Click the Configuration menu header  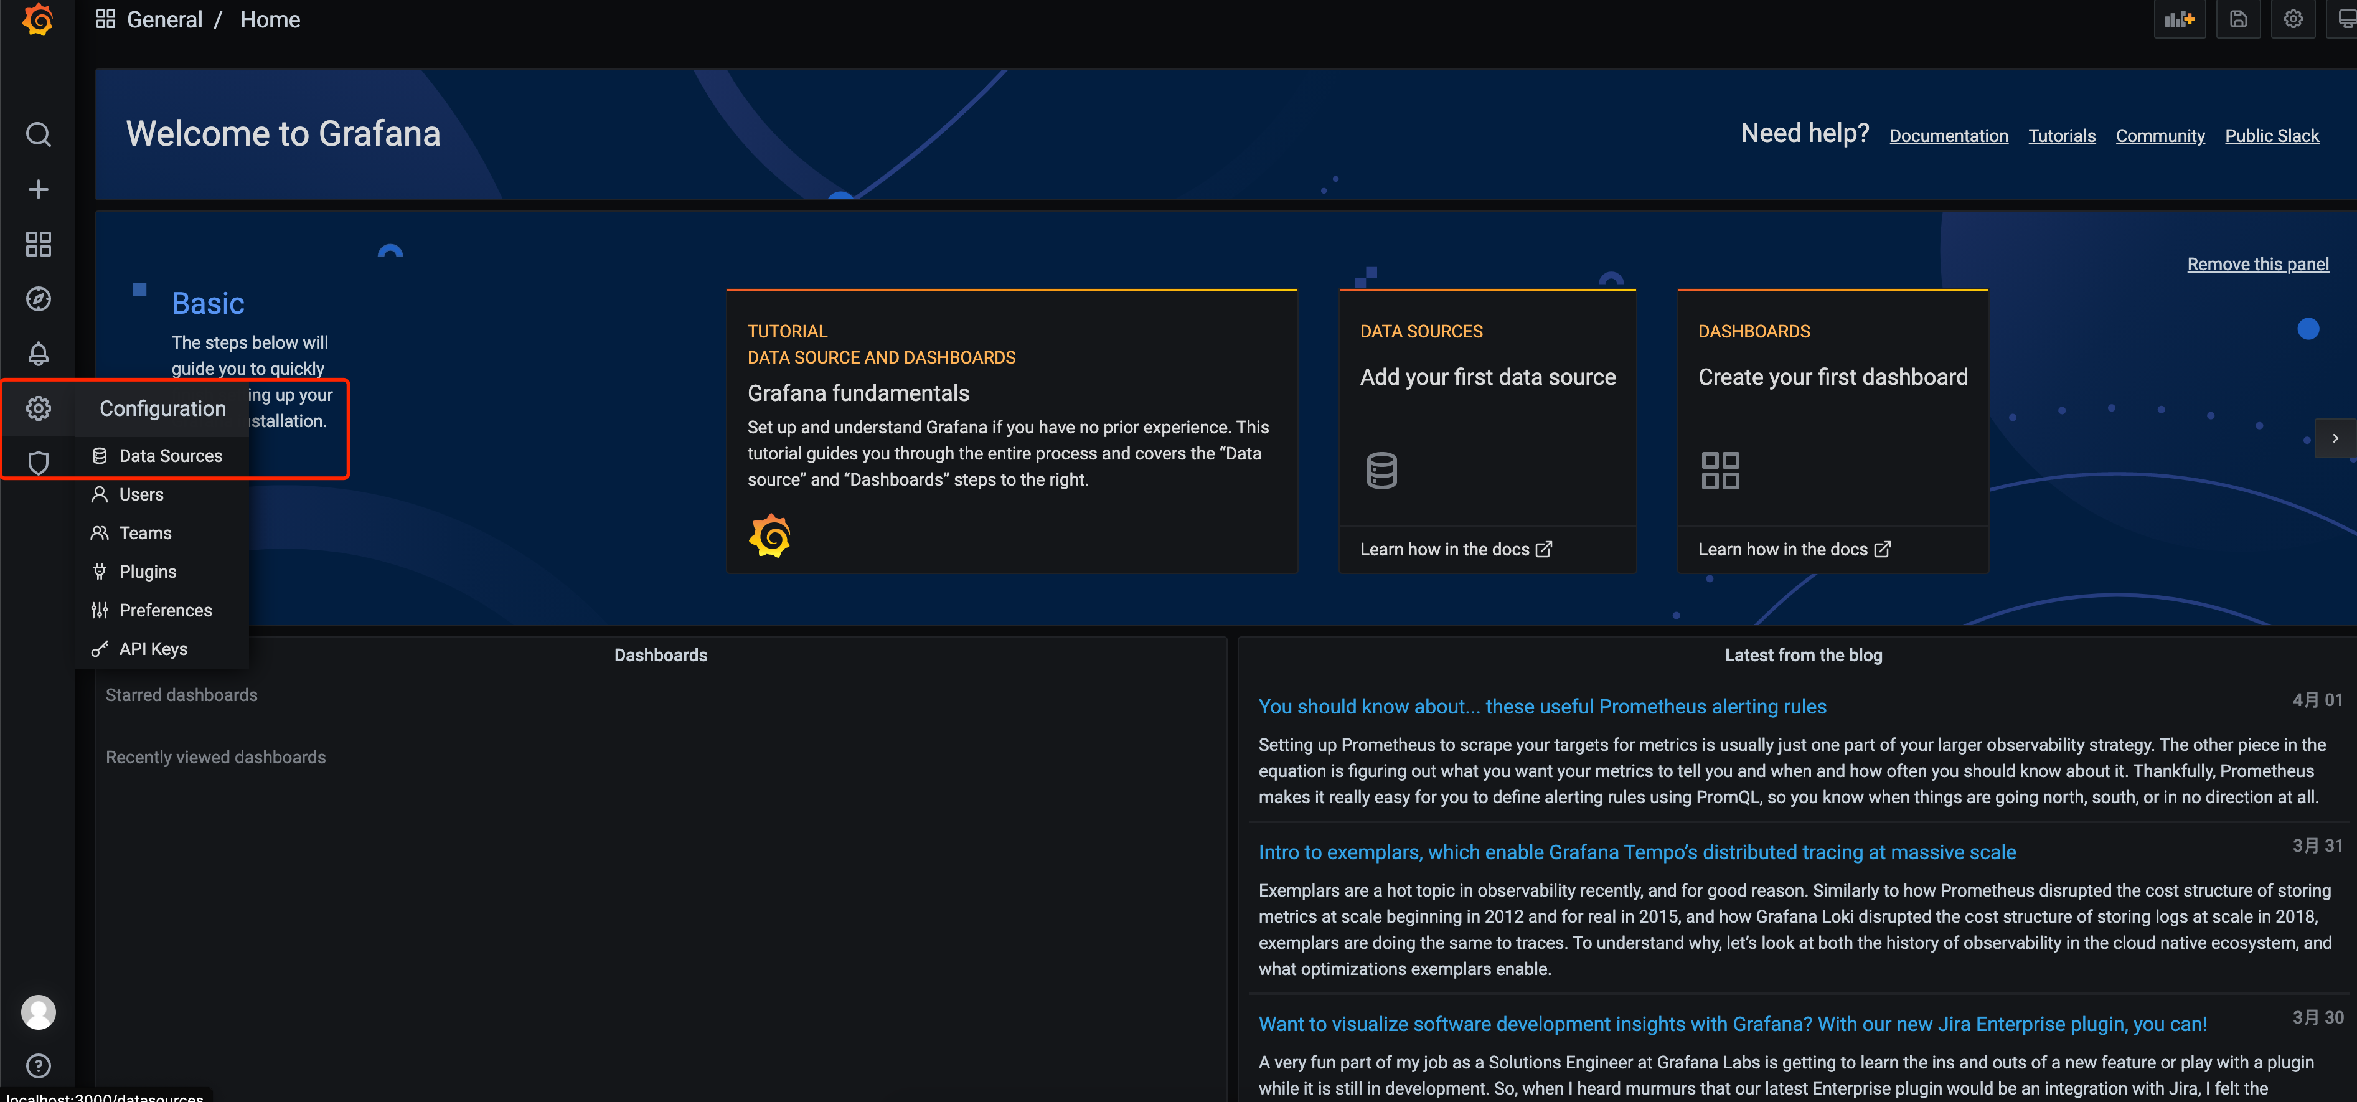[162, 408]
